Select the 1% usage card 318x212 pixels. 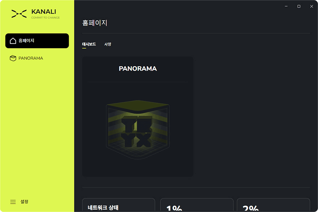point(197,205)
